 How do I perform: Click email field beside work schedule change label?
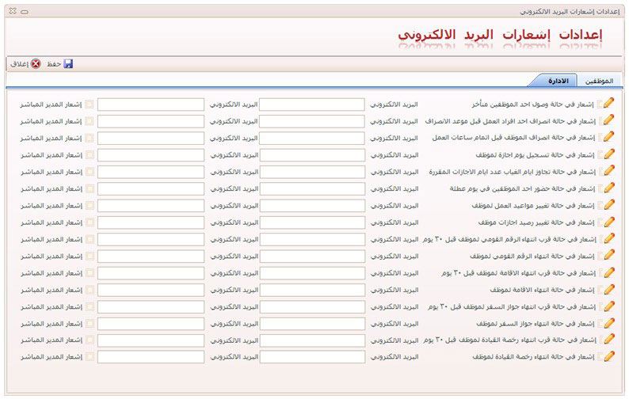pyautogui.click(x=312, y=205)
